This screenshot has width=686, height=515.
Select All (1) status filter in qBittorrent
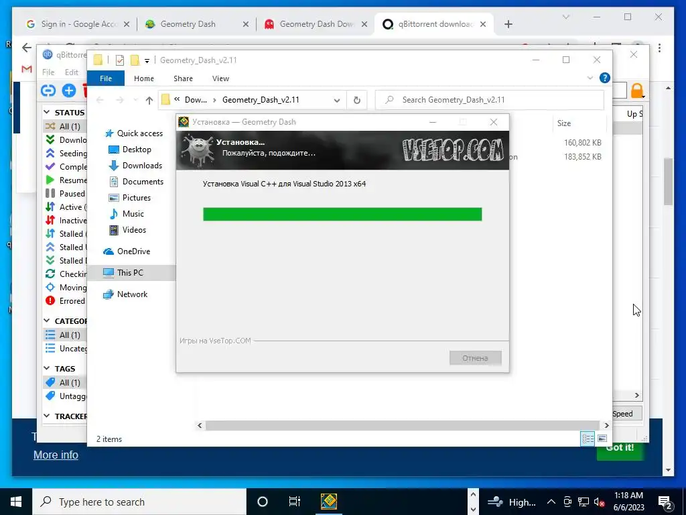click(65, 127)
